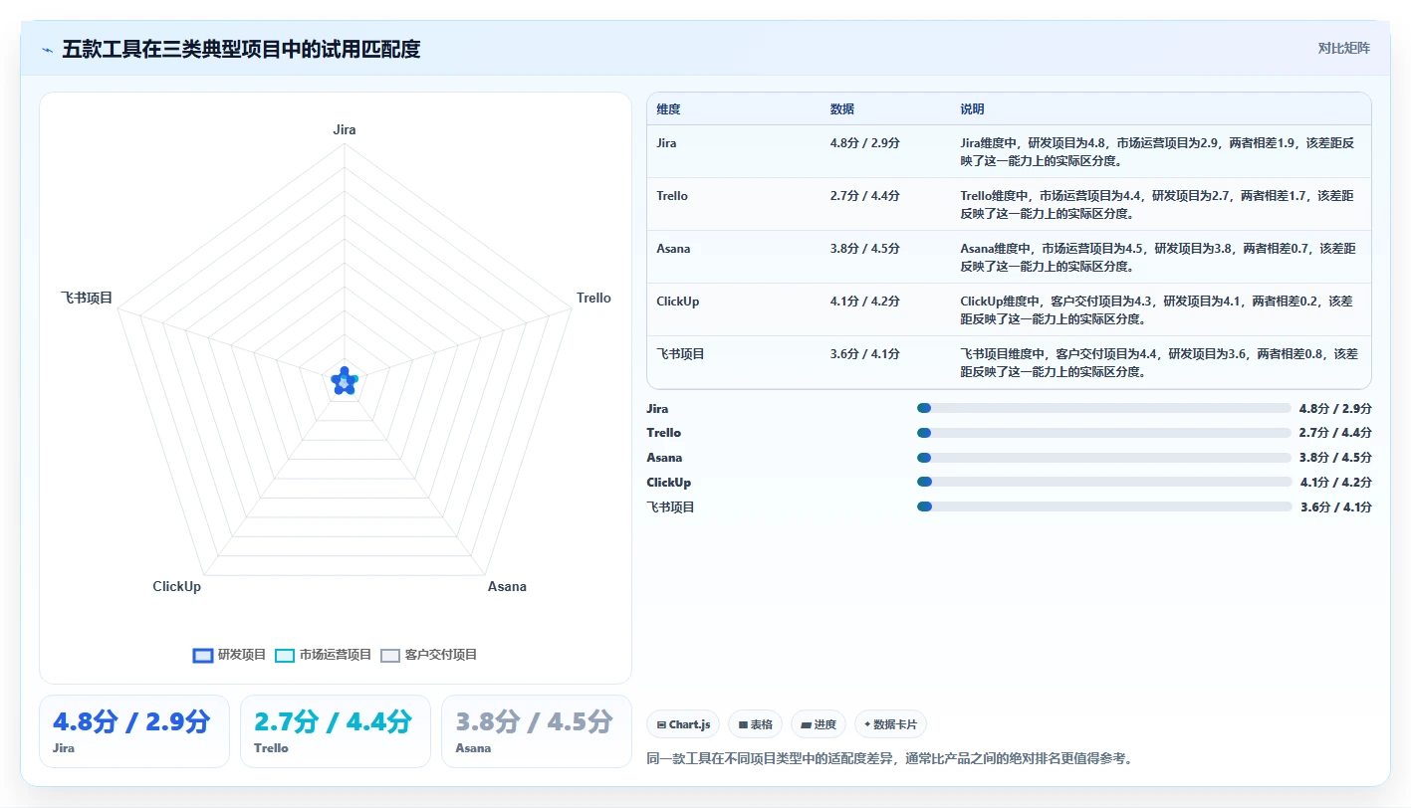
Task: Open the Trello 2.7分 / 4.4分 data card
Action: pos(336,731)
